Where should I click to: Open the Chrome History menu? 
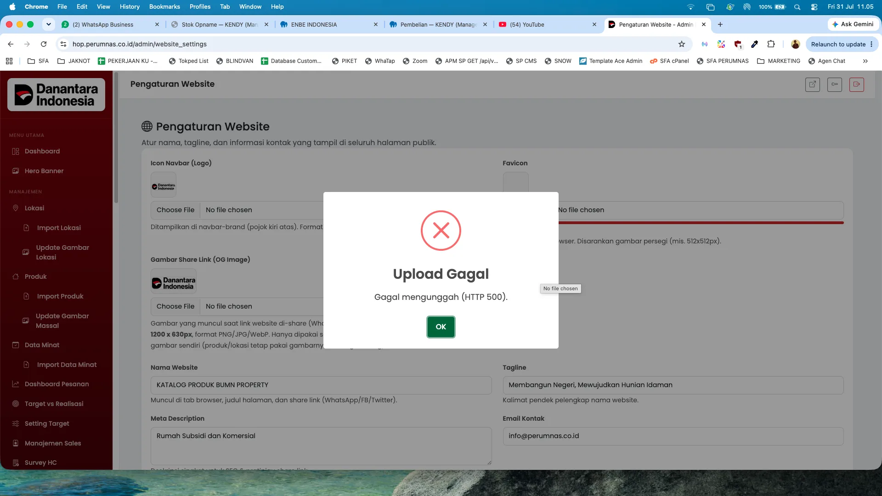[130, 7]
